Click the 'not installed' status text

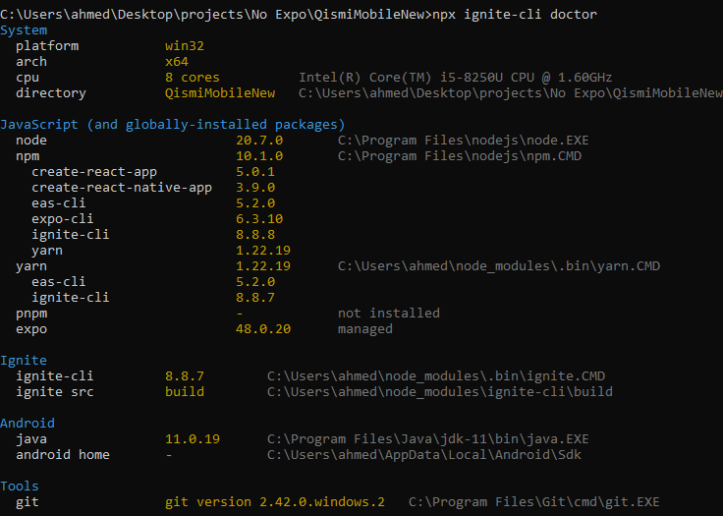389,314
